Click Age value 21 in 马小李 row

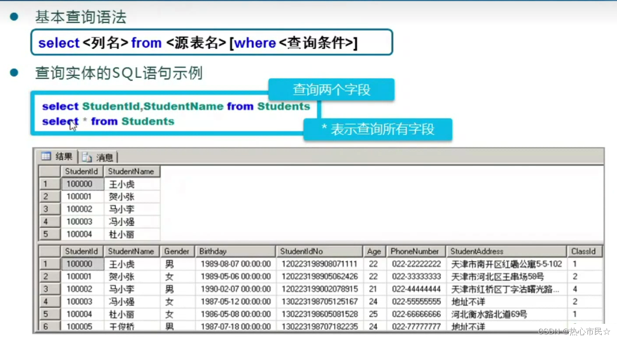[x=374, y=289]
